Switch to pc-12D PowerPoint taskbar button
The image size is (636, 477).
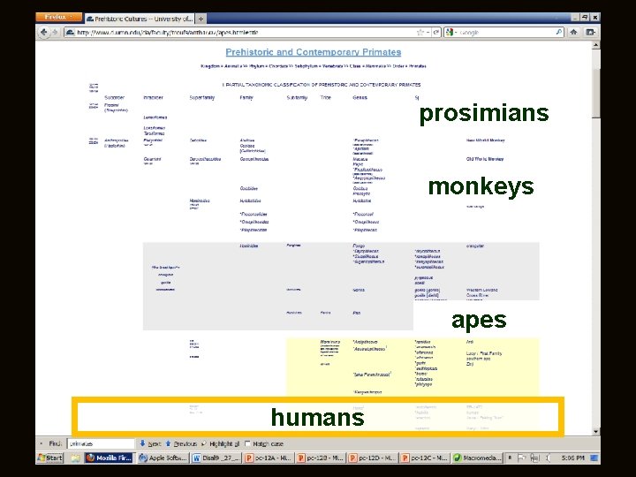[x=373, y=458]
